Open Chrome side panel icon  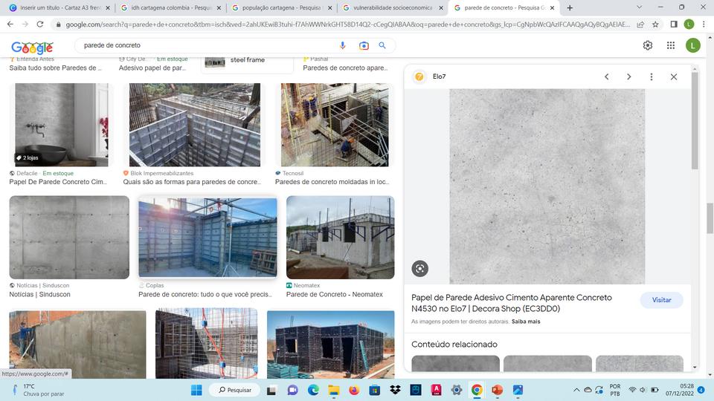pyautogui.click(x=674, y=24)
